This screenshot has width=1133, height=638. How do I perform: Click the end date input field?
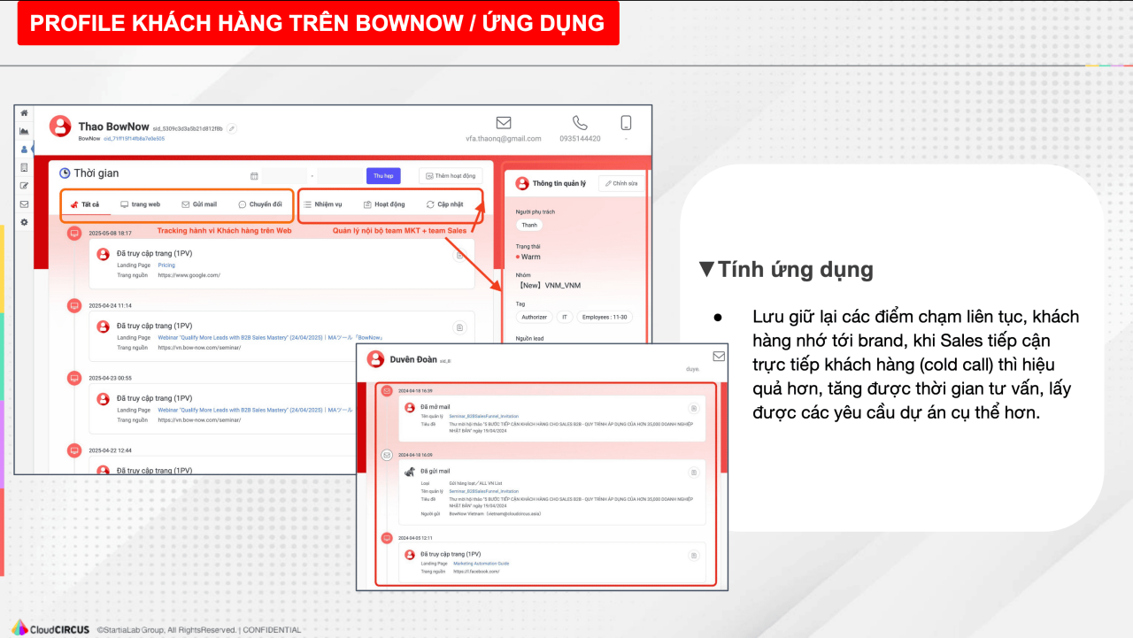(x=340, y=176)
